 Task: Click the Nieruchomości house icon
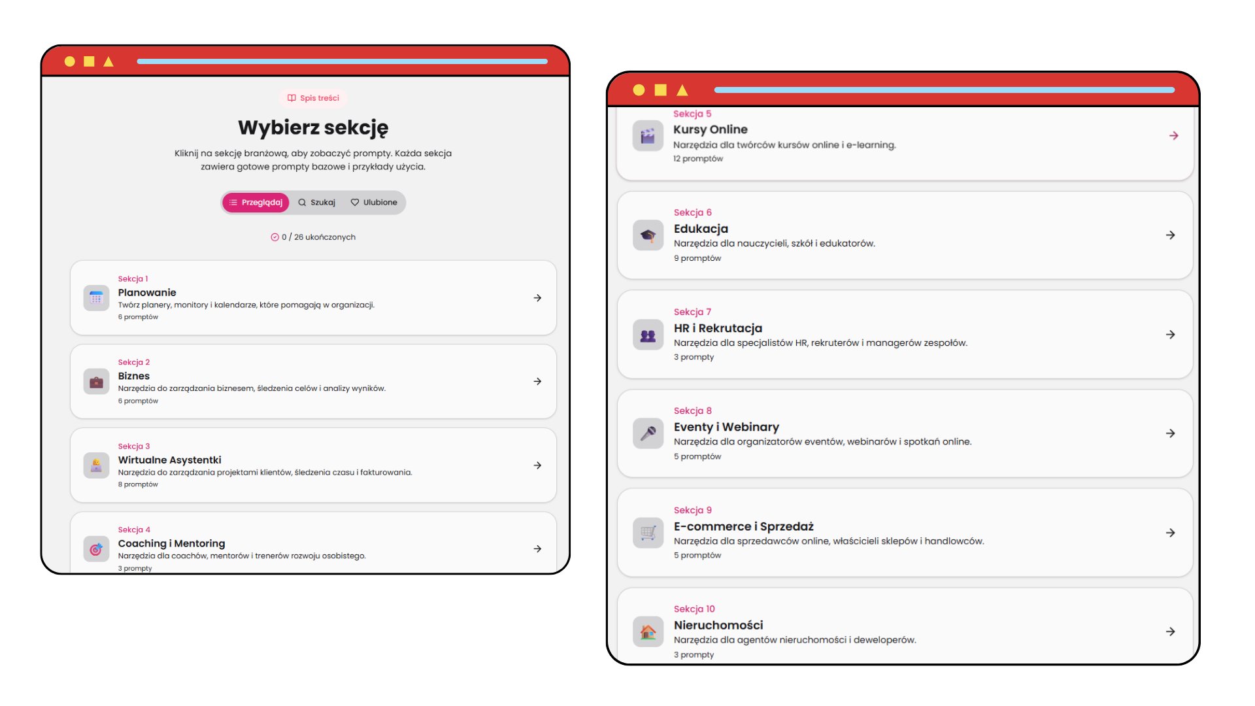(648, 631)
